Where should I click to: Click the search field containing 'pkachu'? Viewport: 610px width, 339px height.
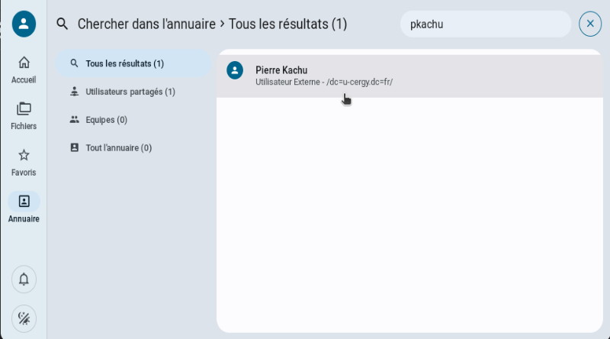(485, 24)
